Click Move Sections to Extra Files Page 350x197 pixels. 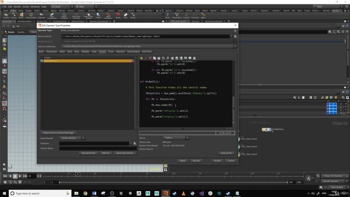pyautogui.click(x=59, y=132)
